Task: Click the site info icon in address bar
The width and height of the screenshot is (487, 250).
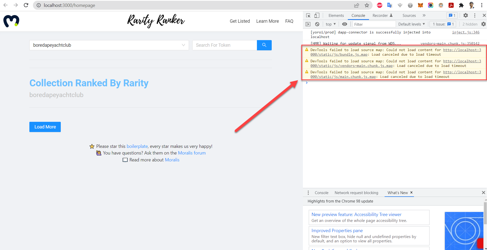Action: coord(39,5)
